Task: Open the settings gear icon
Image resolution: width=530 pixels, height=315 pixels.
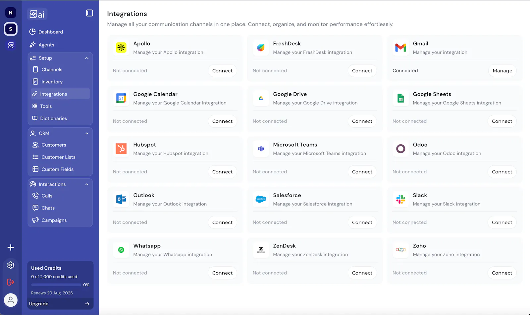Action: click(11, 265)
